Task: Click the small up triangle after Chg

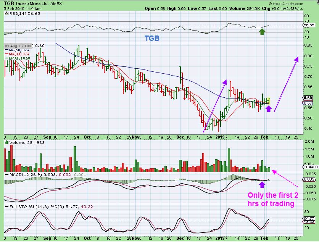Action: tap(301, 9)
